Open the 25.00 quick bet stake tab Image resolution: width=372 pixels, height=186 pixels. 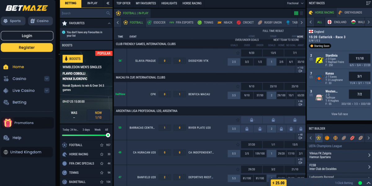click(278, 183)
